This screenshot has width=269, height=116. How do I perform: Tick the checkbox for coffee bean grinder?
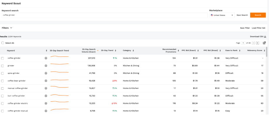tap(2, 81)
